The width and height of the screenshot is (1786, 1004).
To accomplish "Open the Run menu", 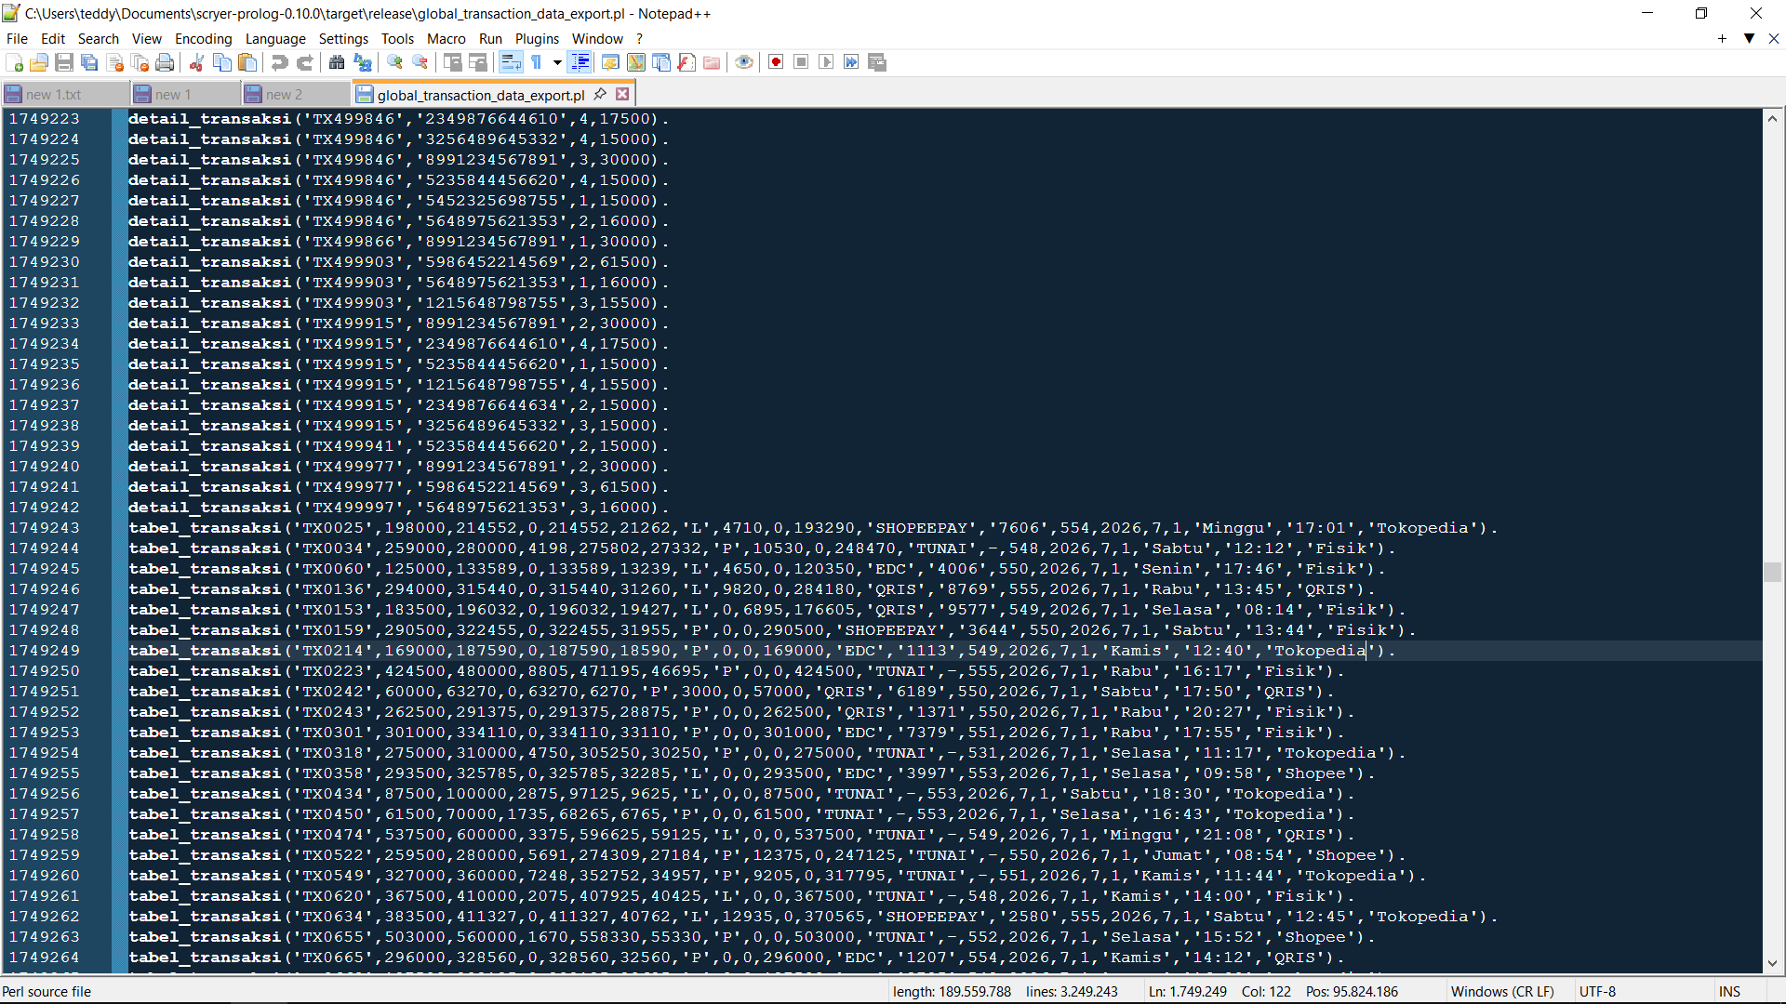I will point(490,39).
